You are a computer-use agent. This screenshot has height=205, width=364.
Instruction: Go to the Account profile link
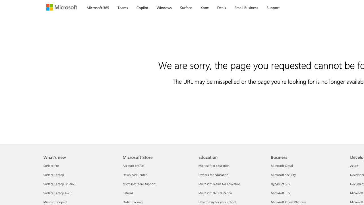pos(133,166)
